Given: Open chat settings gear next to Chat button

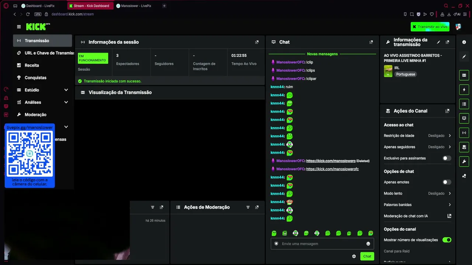Looking at the screenshot, I should [x=354, y=256].
